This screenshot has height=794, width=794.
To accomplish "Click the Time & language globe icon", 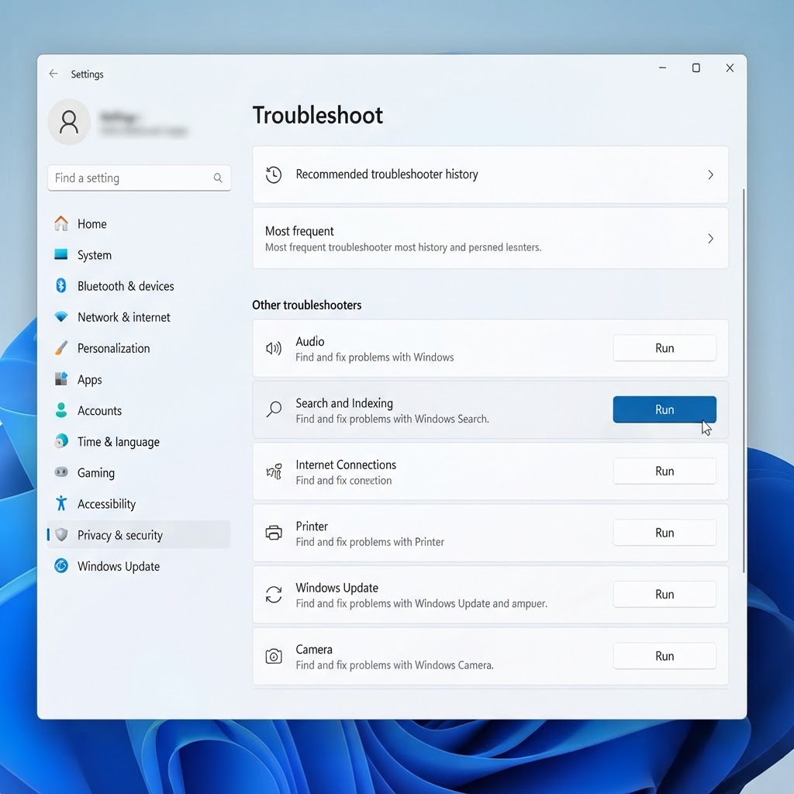I will [60, 441].
